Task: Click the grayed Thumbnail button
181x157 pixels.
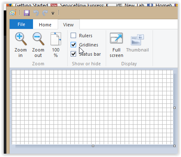Action: pyautogui.click(x=138, y=43)
